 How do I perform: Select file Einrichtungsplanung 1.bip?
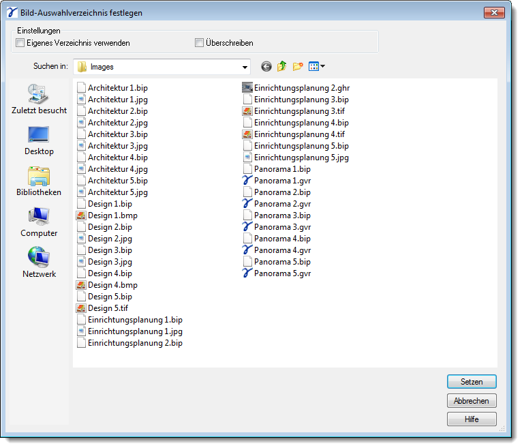coord(130,320)
